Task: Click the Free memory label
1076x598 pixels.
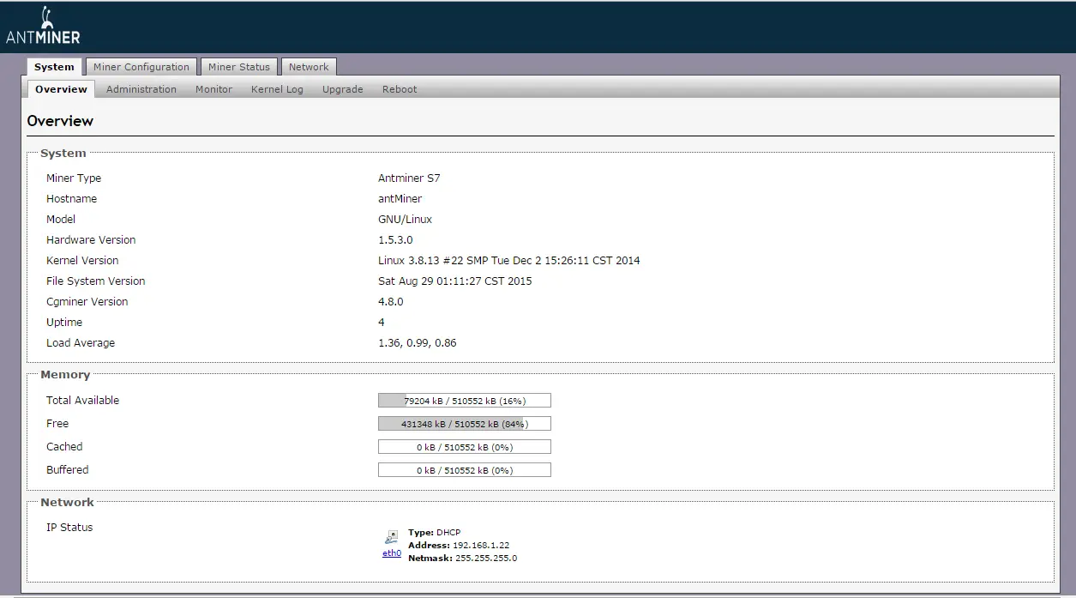Action: (x=57, y=424)
